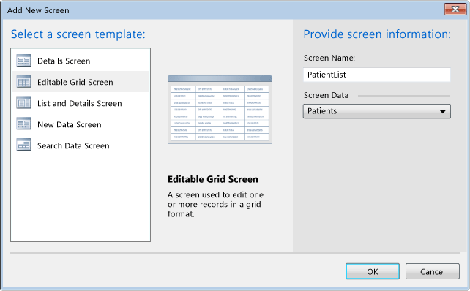The image size is (470, 291).
Task: Click the Search Data Screen template icon
Action: click(23, 145)
